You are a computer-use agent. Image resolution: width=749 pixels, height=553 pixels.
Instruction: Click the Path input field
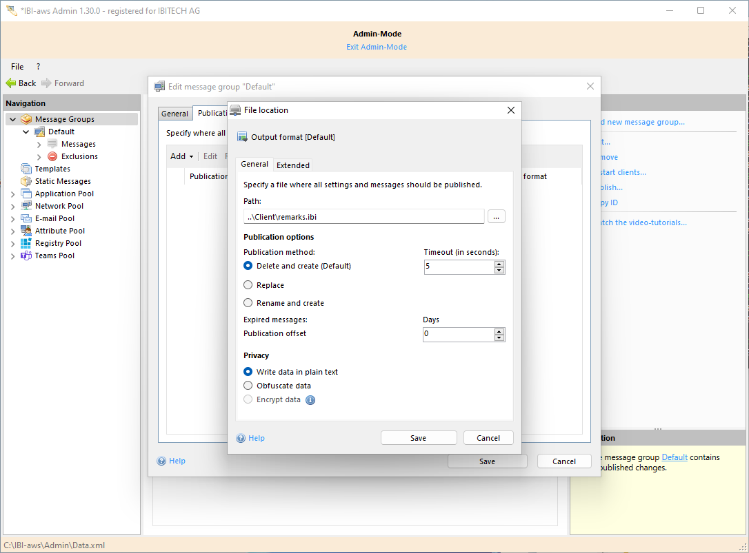(363, 217)
